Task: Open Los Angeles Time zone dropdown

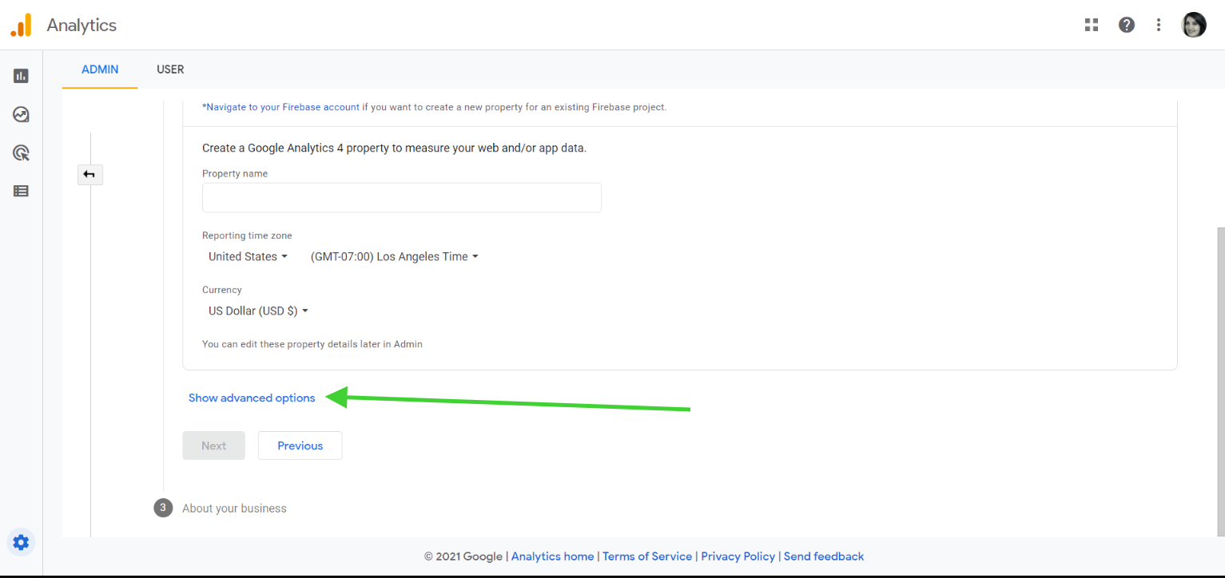Action: (394, 256)
